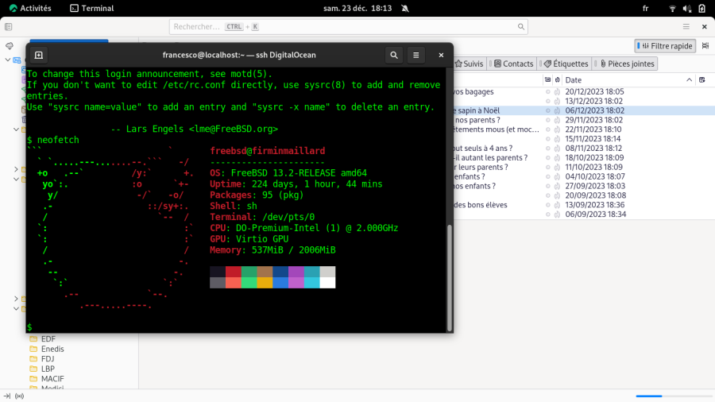The image size is (715, 402).
Task: Click the message list display options icon
Action: [705, 46]
